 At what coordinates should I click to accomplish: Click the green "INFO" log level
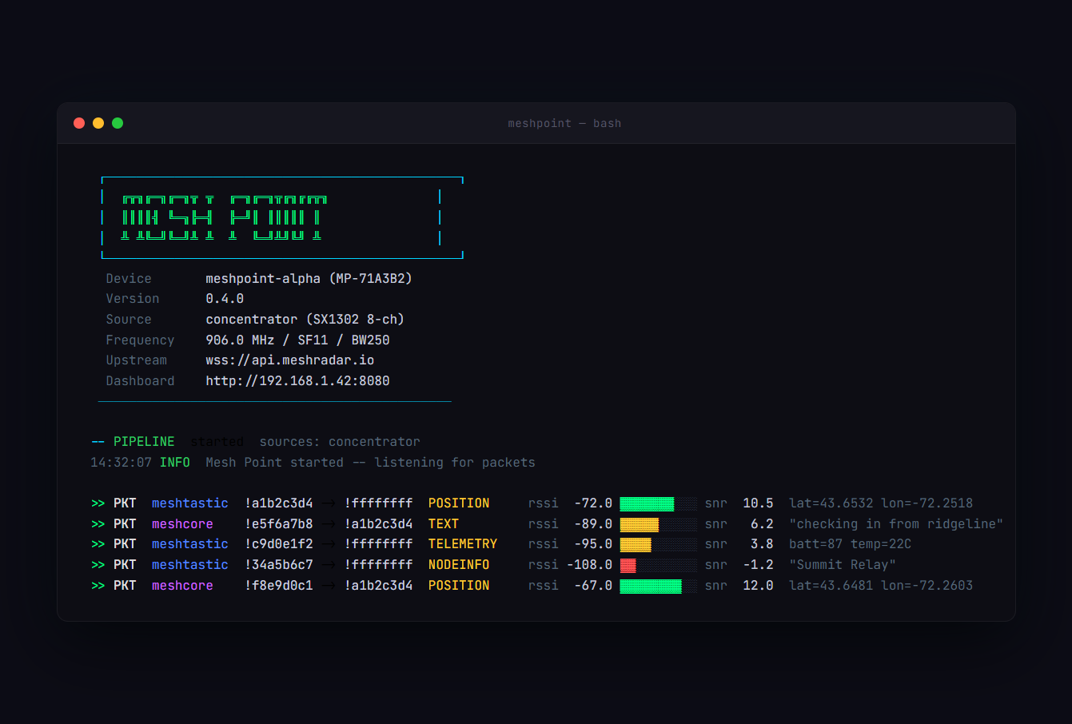click(175, 463)
